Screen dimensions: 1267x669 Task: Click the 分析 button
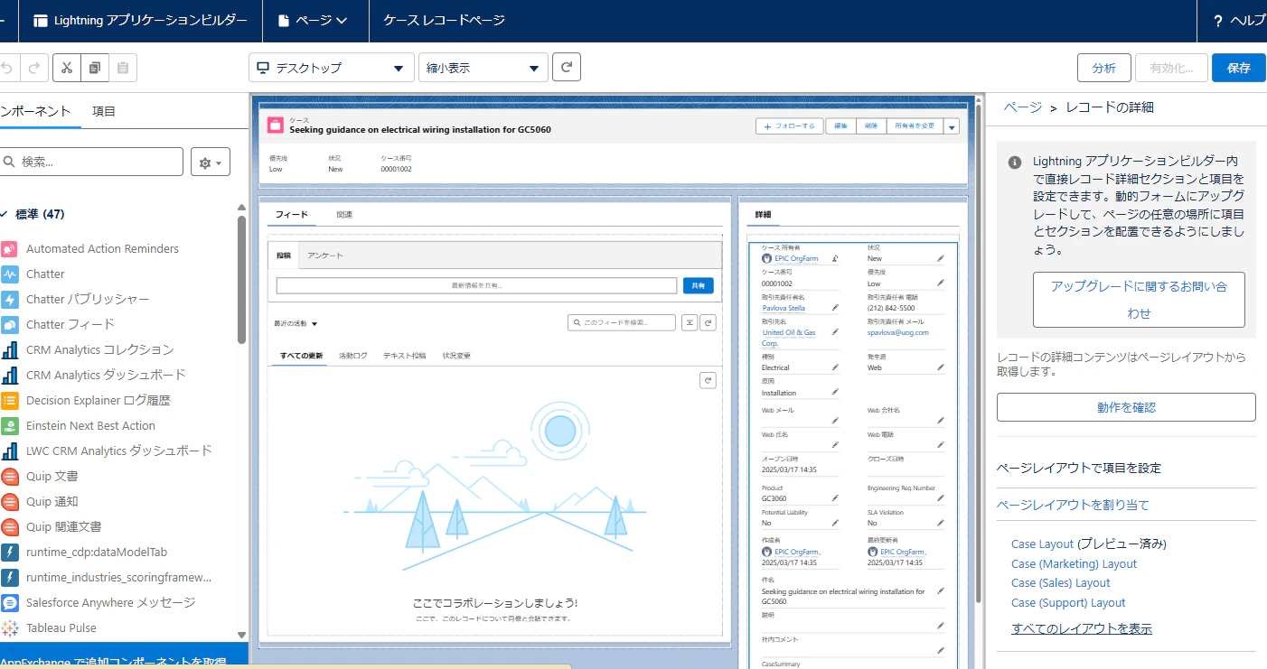point(1104,68)
